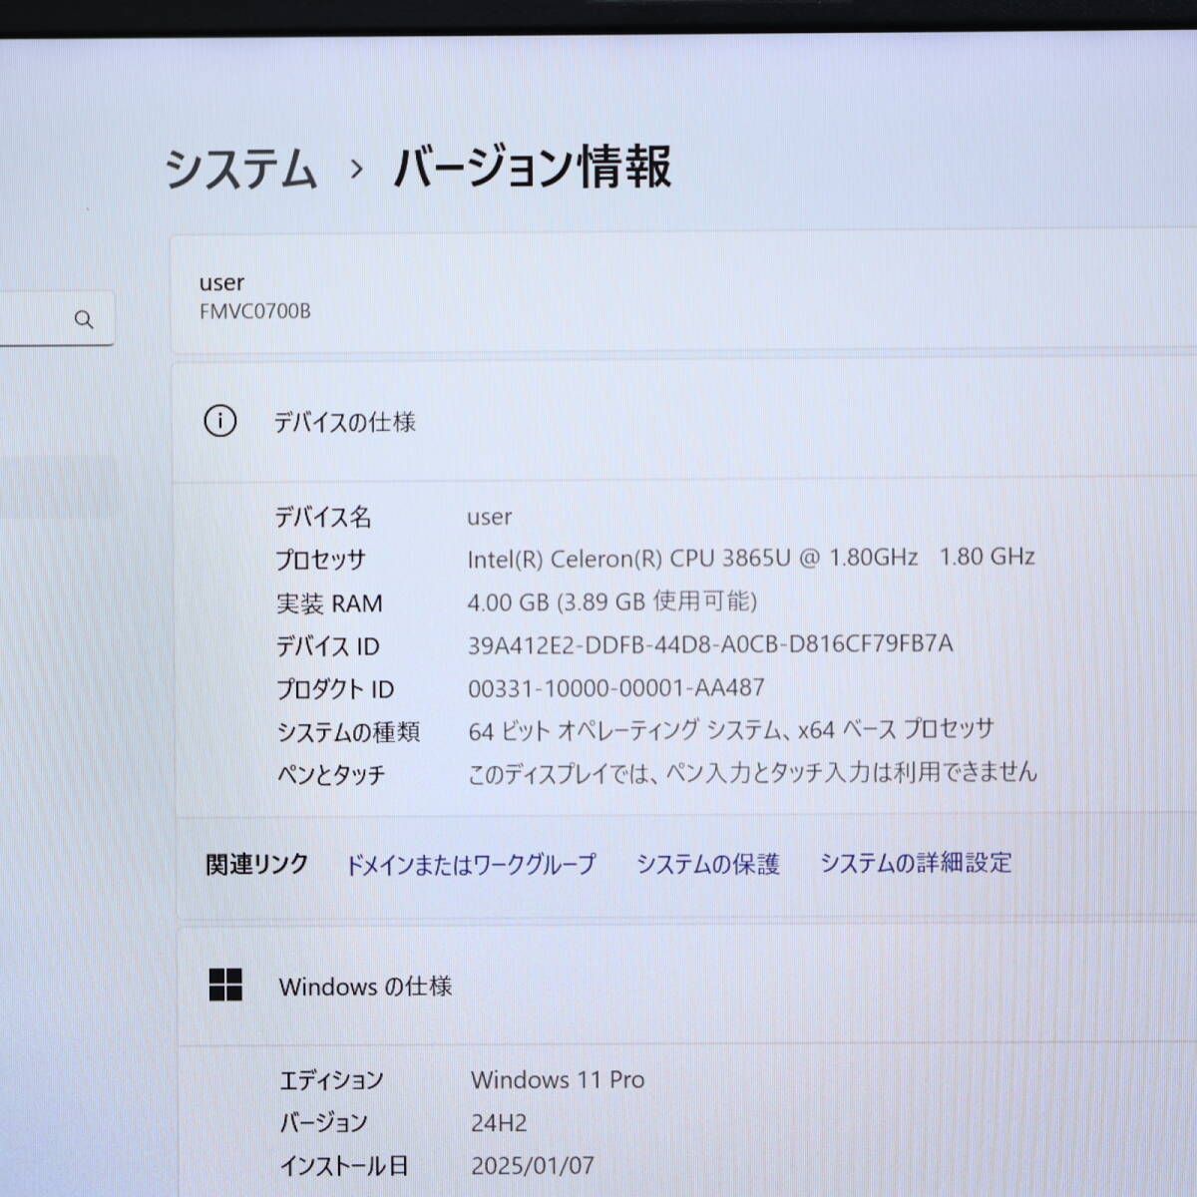Viewport: 1197px width, 1197px height.
Task: Select the processor value Intel(R) Celeron(R) CPU 3865U
Action: coord(751,558)
